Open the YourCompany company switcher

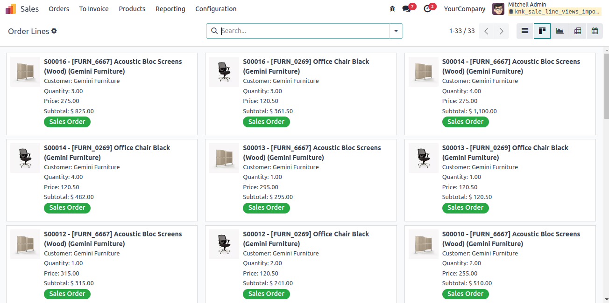(465, 9)
